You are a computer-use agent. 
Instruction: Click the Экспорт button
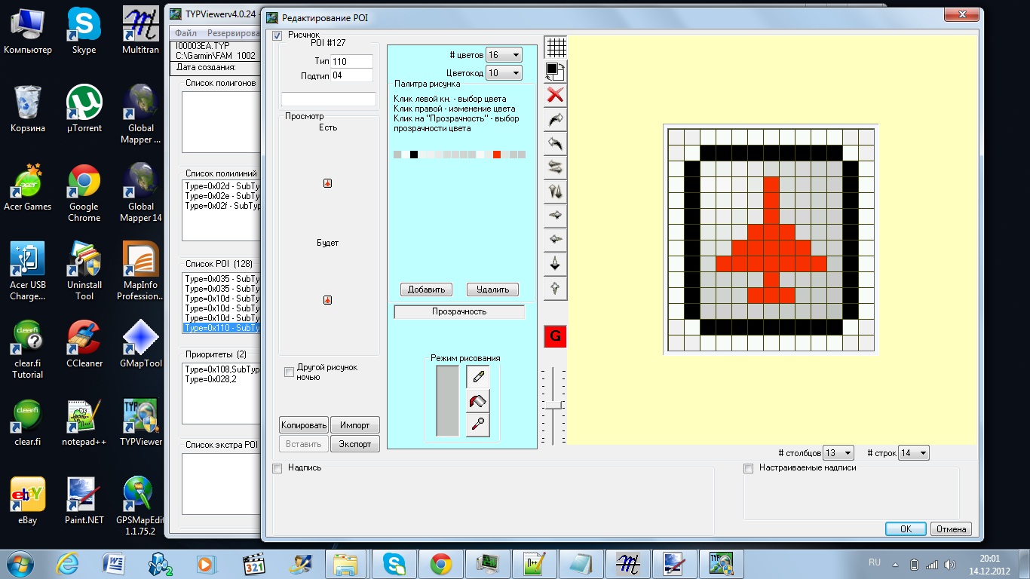coord(354,444)
